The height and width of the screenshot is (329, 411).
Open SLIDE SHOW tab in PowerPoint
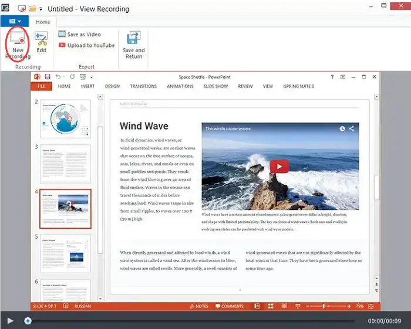pos(215,86)
